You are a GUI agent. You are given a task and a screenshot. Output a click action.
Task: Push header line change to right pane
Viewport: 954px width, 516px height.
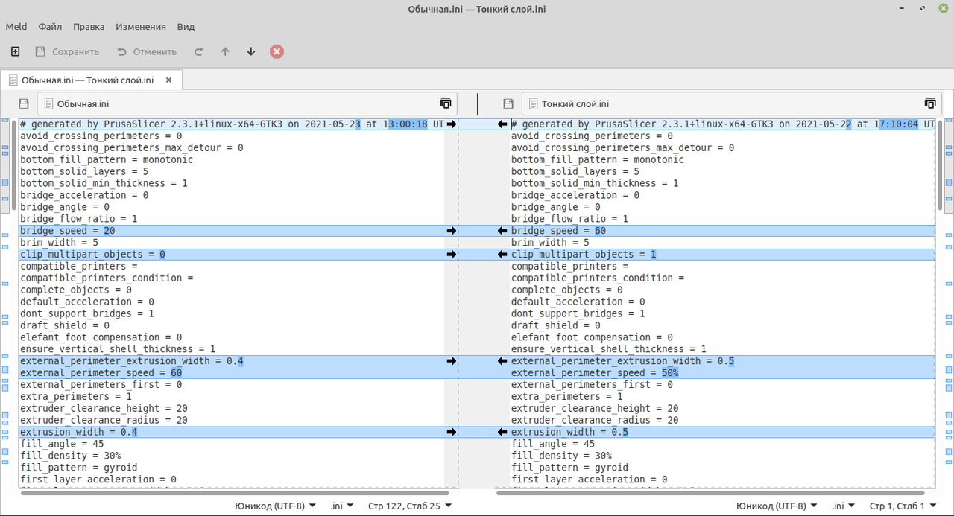[451, 124]
